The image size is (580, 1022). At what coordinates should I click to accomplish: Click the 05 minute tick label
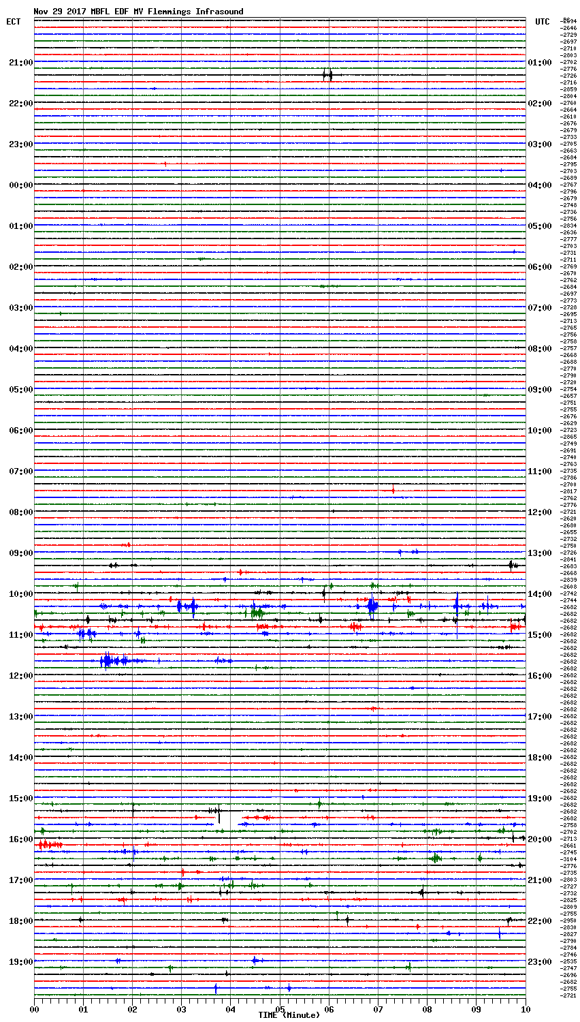pyautogui.click(x=280, y=1009)
